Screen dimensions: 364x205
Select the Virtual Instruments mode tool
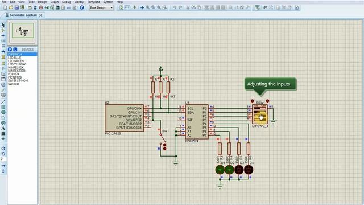tap(3, 95)
